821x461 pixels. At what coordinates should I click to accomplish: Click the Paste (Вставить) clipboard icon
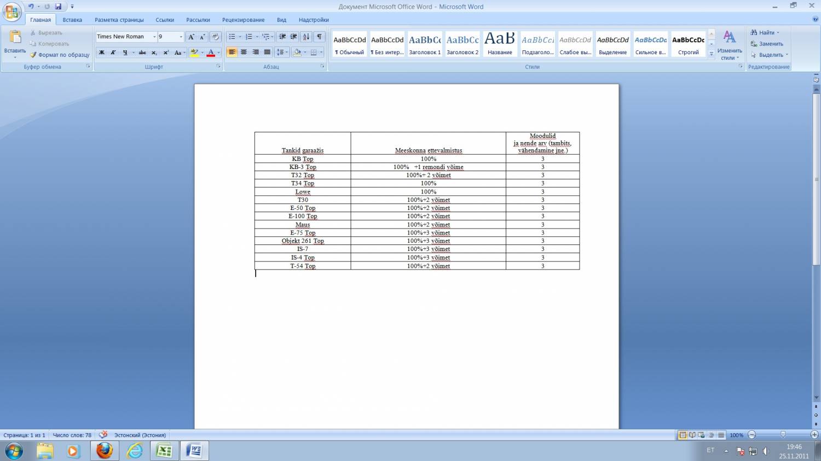pos(15,37)
